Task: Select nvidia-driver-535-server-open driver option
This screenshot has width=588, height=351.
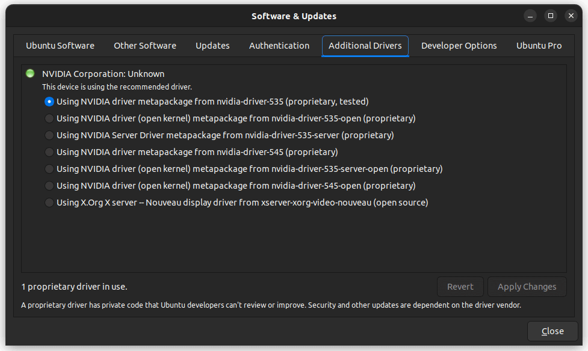Action: (x=49, y=169)
